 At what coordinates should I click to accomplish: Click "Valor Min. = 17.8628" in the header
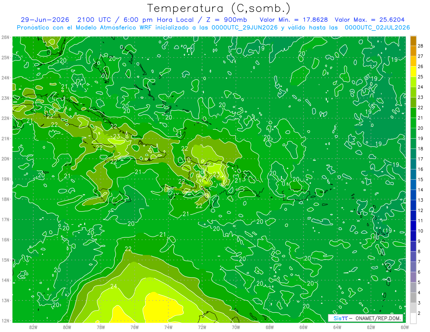[x=294, y=20]
